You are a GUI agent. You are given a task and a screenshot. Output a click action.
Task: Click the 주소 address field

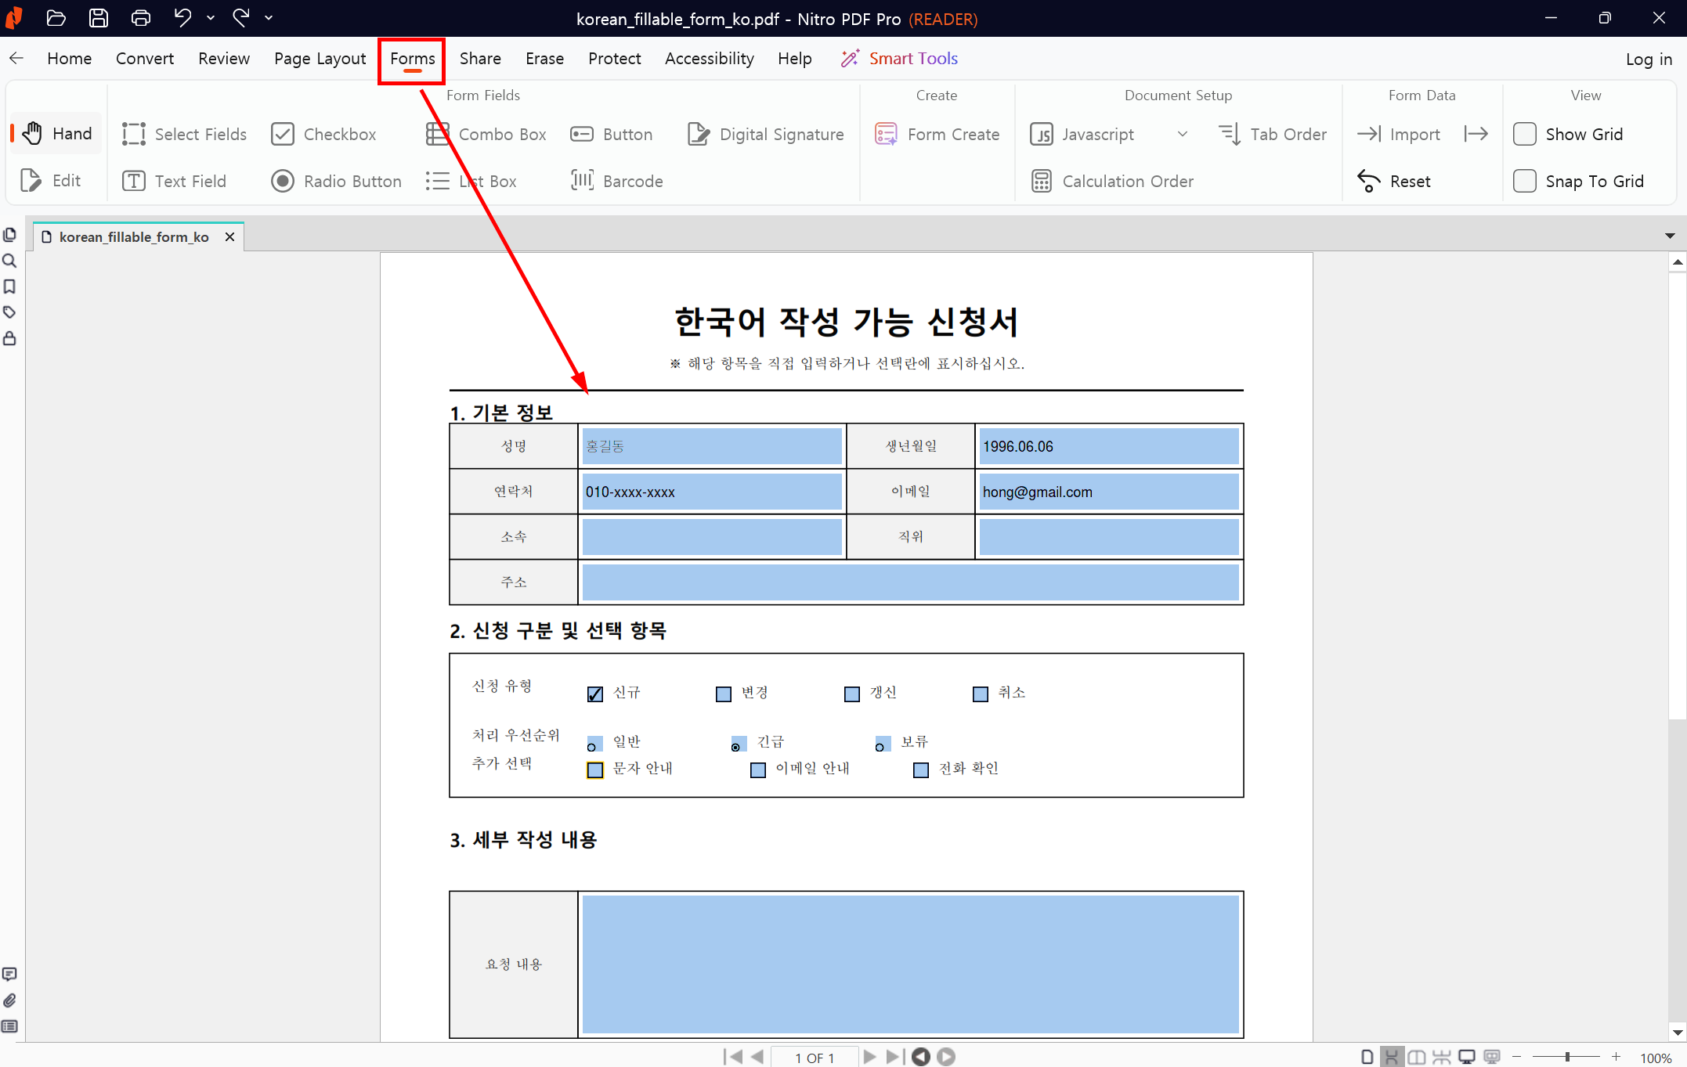[x=910, y=582]
